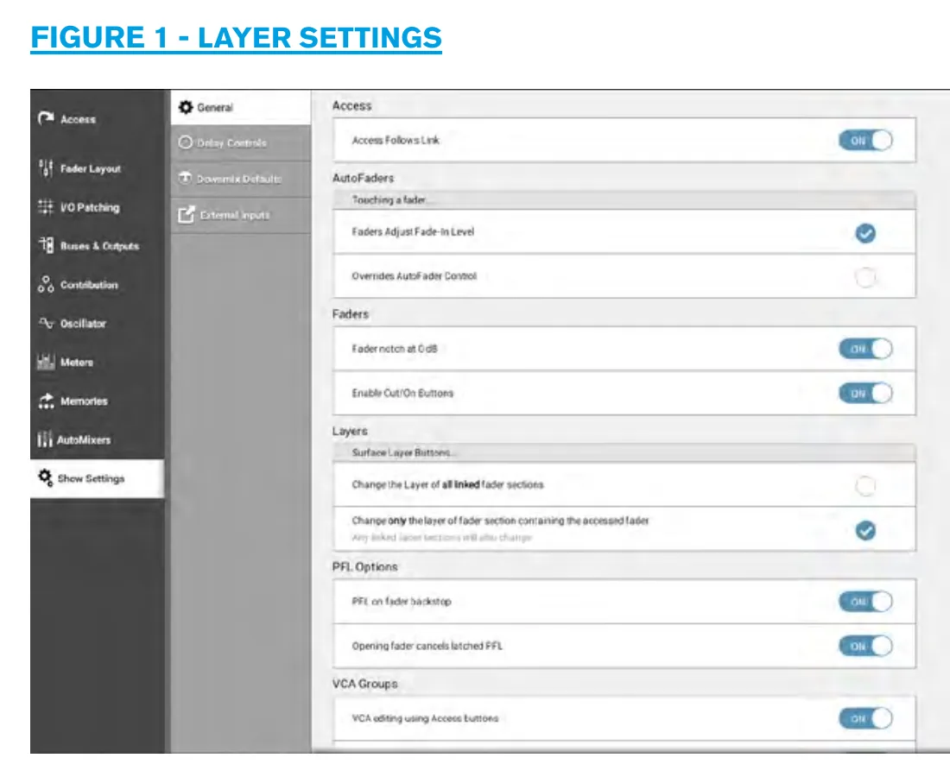Open AutoMixers section

pyautogui.click(x=97, y=439)
